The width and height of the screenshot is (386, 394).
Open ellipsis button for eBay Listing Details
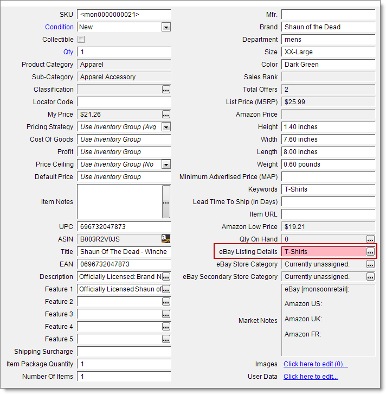pyautogui.click(x=370, y=252)
